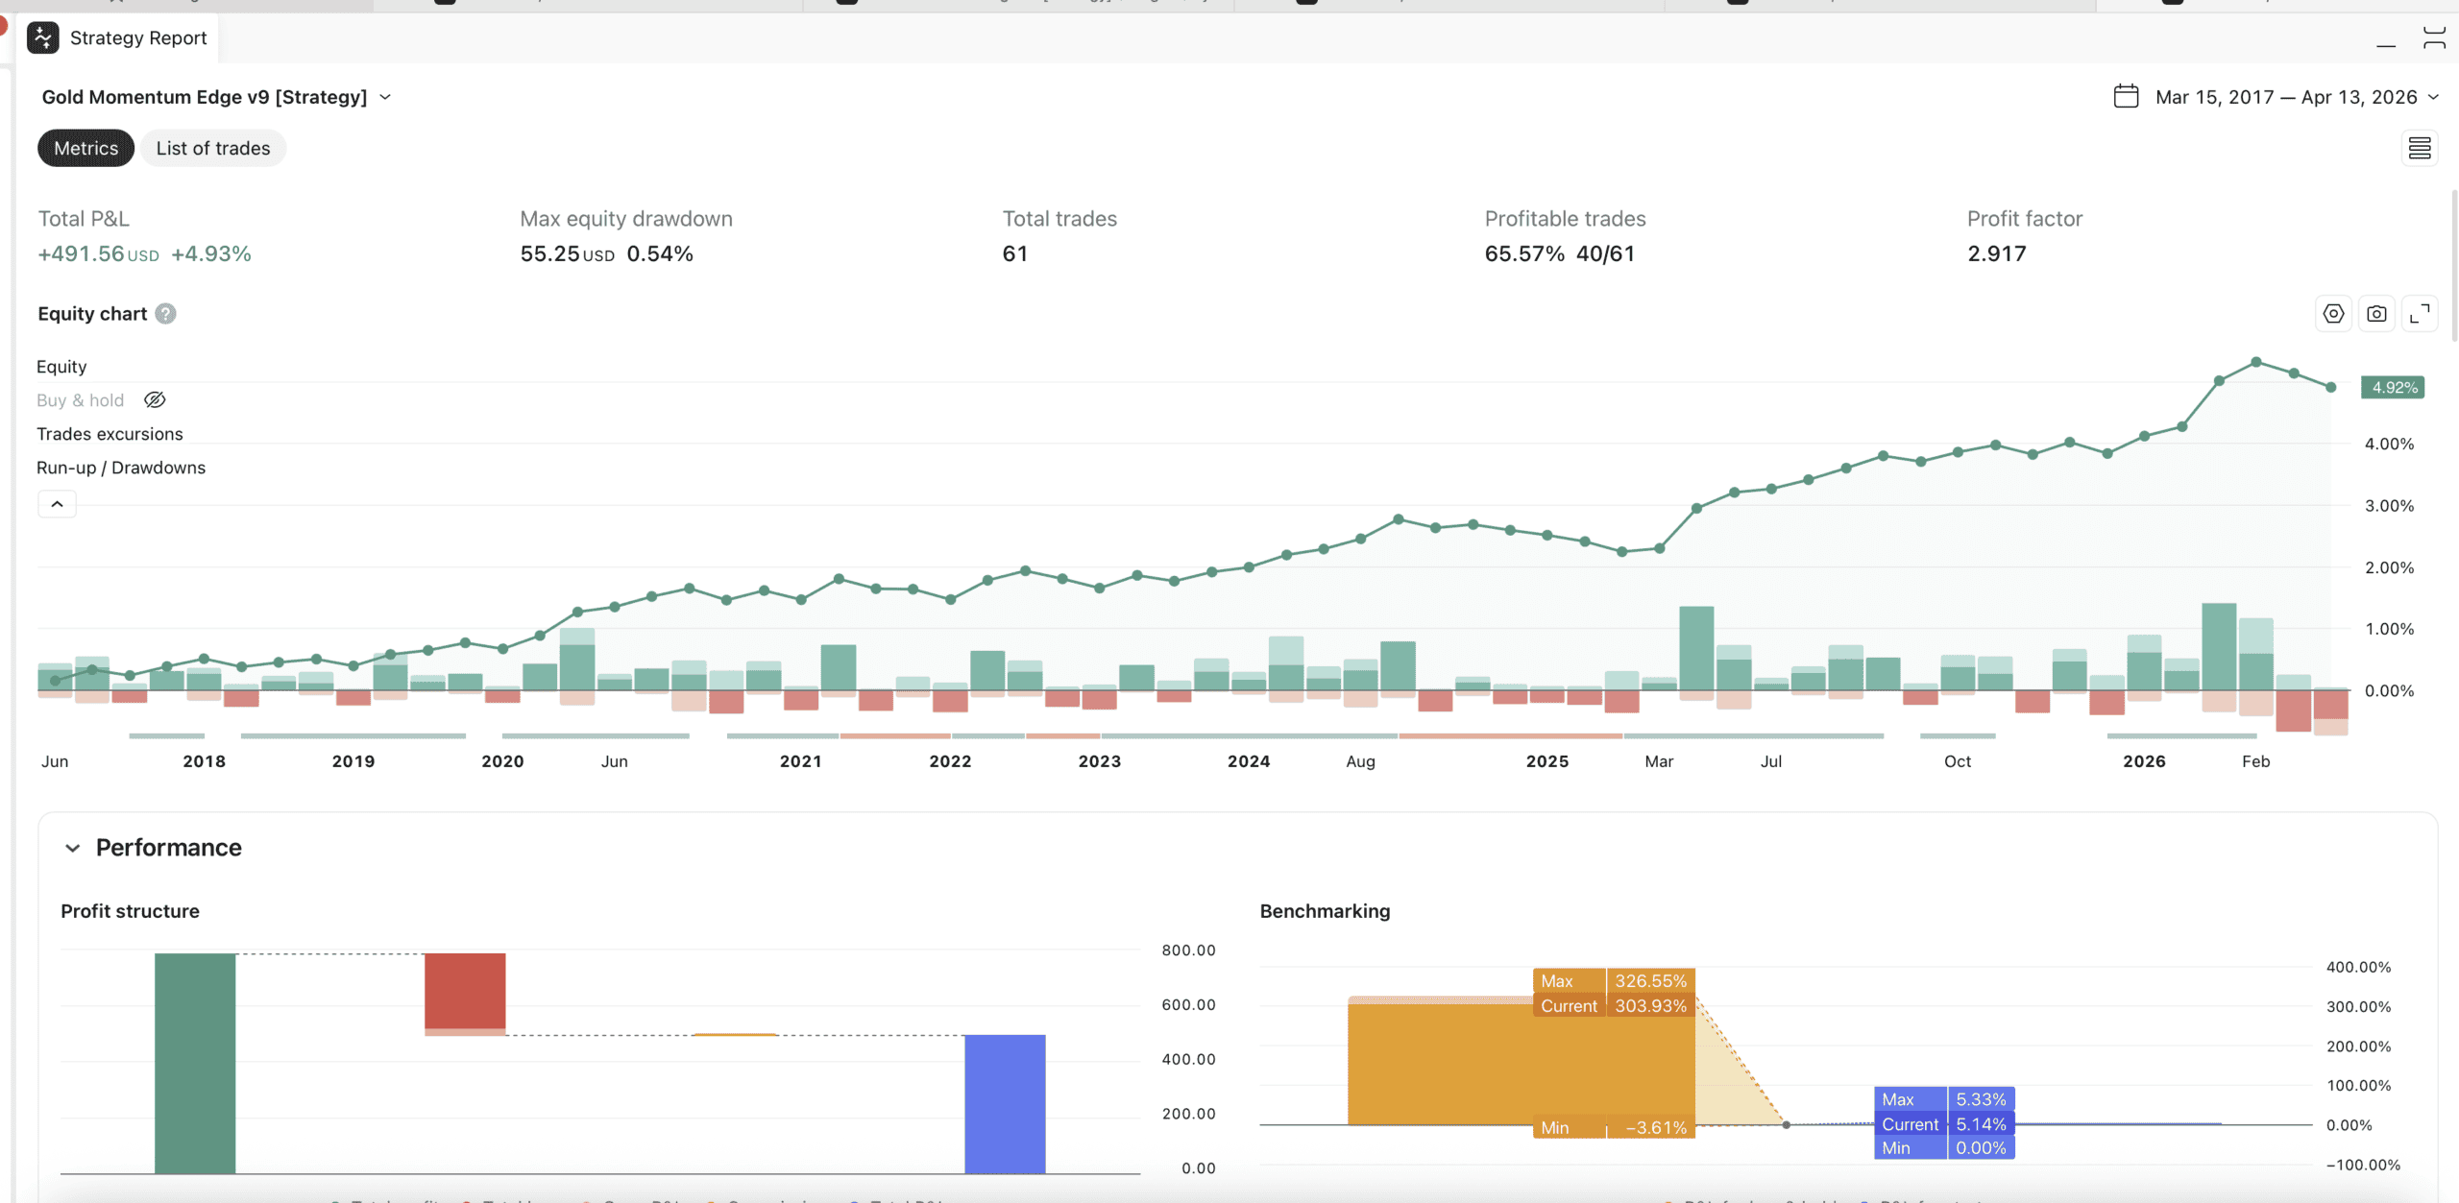Open the equity chart settings gear icon
The height and width of the screenshot is (1203, 2459).
click(x=2334, y=313)
